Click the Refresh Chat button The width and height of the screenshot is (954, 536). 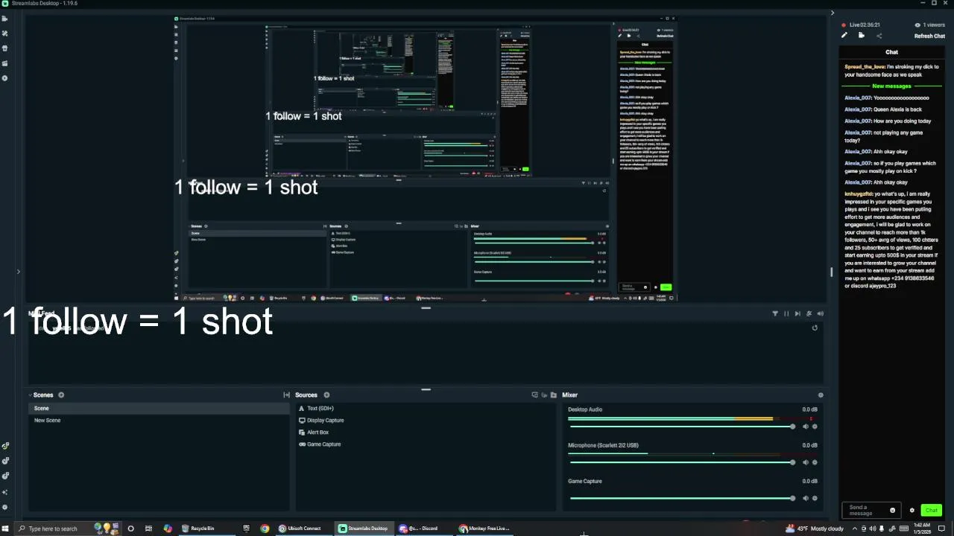929,36
